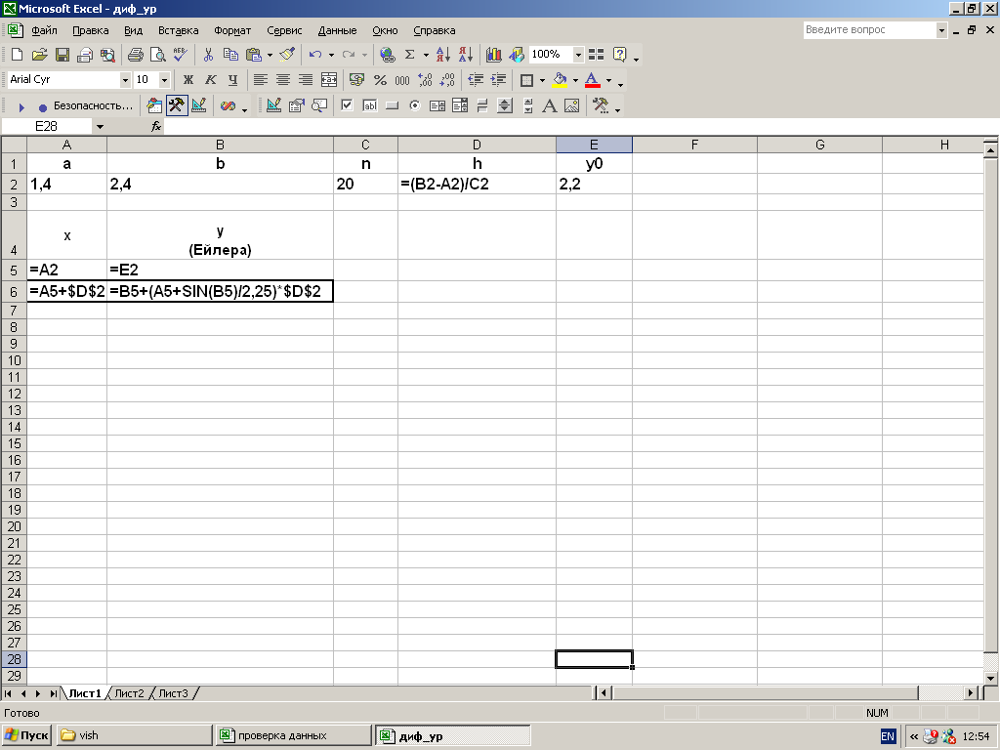Open the font size dropdown
The width and height of the screenshot is (1000, 750).
pos(164,80)
